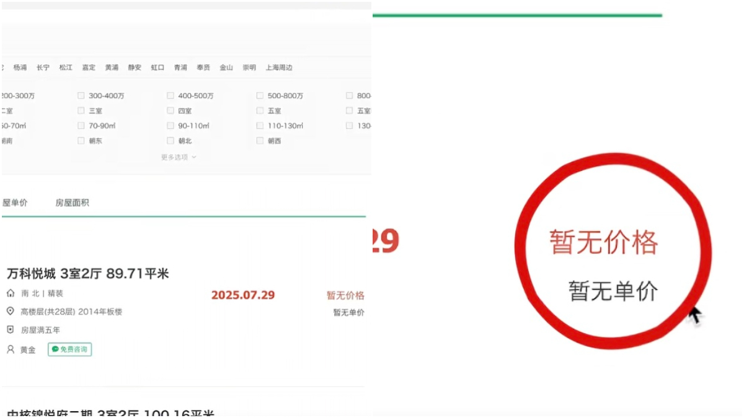Click the agent person icon beside 黄金
This screenshot has width=744, height=418.
point(11,350)
